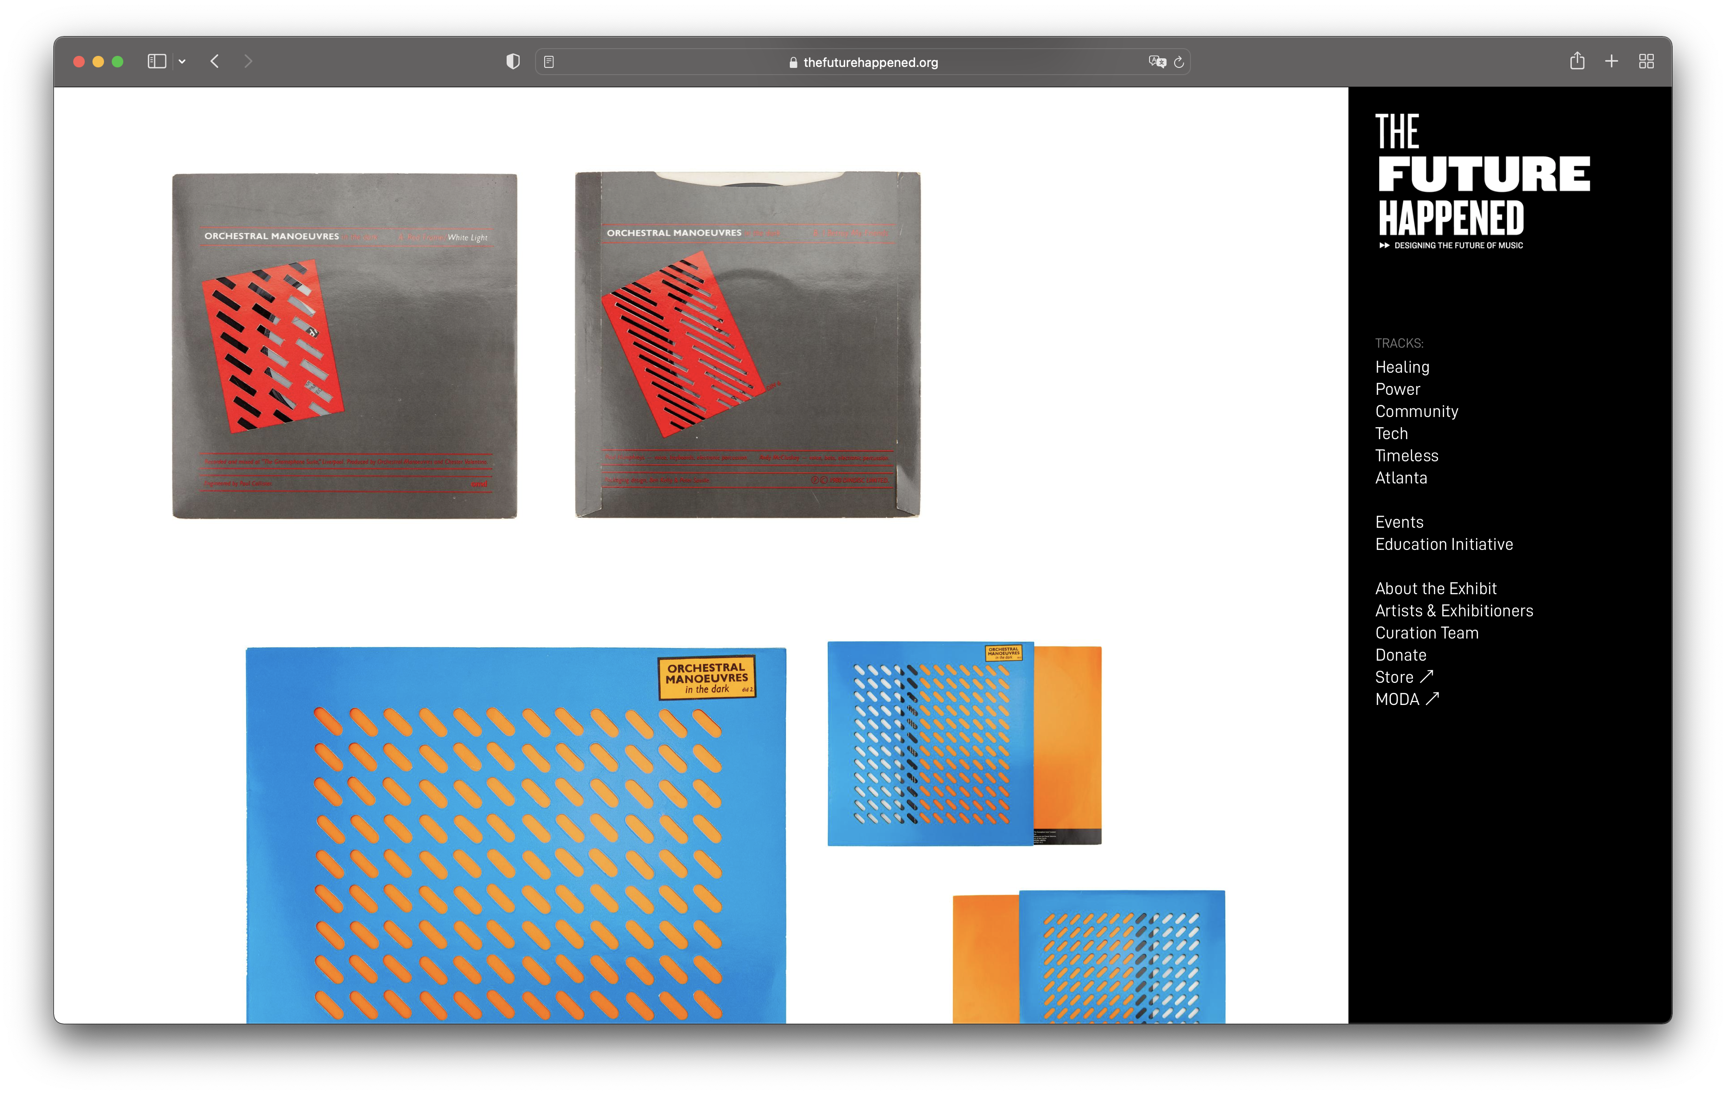This screenshot has height=1095, width=1726.
Task: Minimize the Safari window
Action: pyautogui.click(x=98, y=62)
